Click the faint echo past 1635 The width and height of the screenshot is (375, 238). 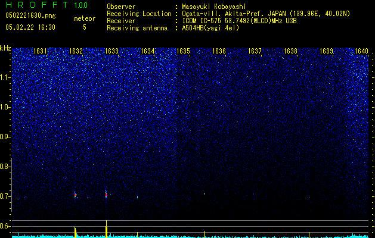click(204, 193)
